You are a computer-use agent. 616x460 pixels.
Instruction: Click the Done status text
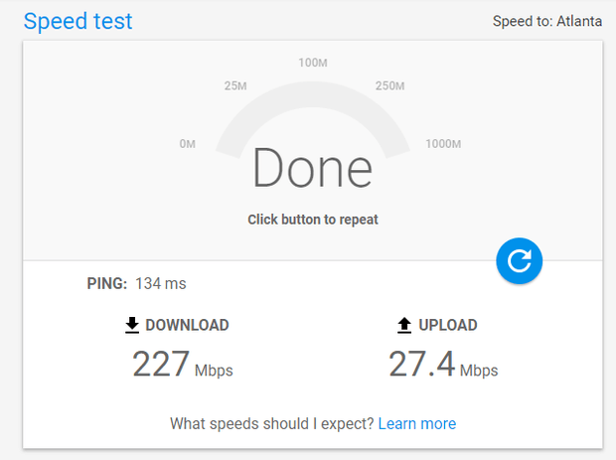(312, 168)
